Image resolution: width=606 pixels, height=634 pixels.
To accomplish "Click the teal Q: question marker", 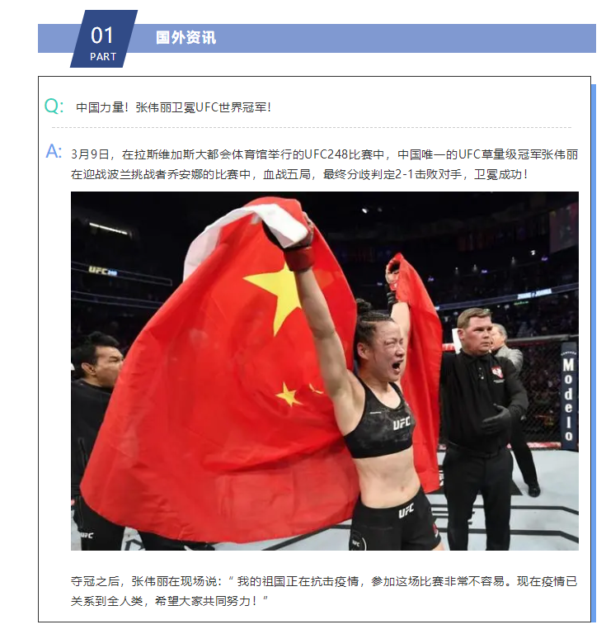I will coord(54,106).
